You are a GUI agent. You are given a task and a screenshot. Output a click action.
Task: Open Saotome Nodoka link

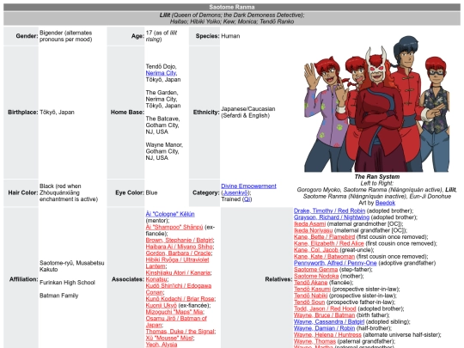pos(316,276)
